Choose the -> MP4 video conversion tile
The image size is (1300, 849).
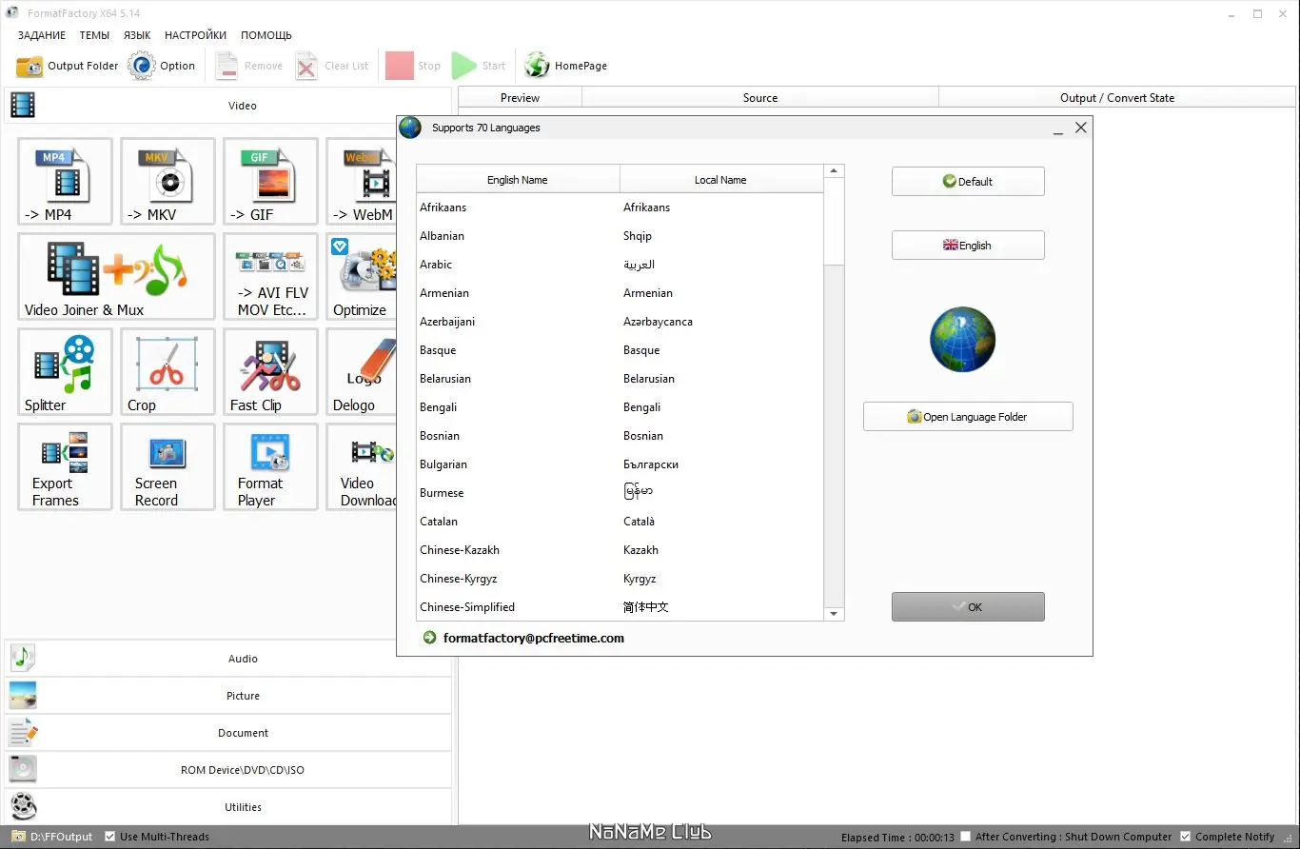click(65, 181)
